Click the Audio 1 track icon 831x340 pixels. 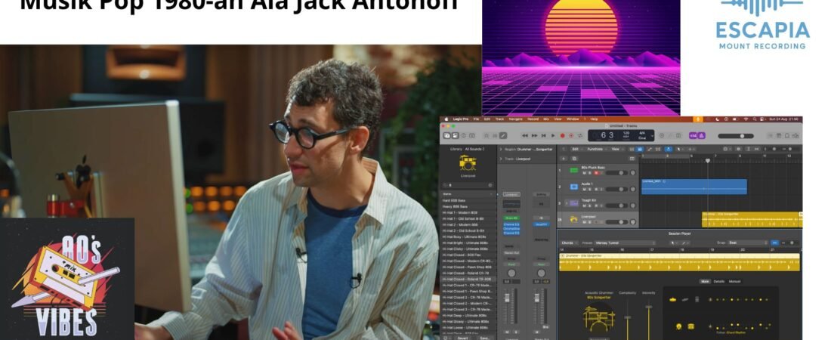(574, 187)
